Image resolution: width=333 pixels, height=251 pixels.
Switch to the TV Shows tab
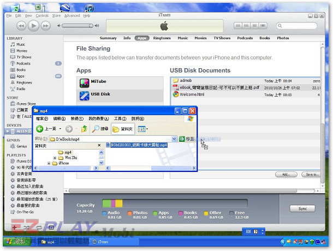(x=222, y=38)
